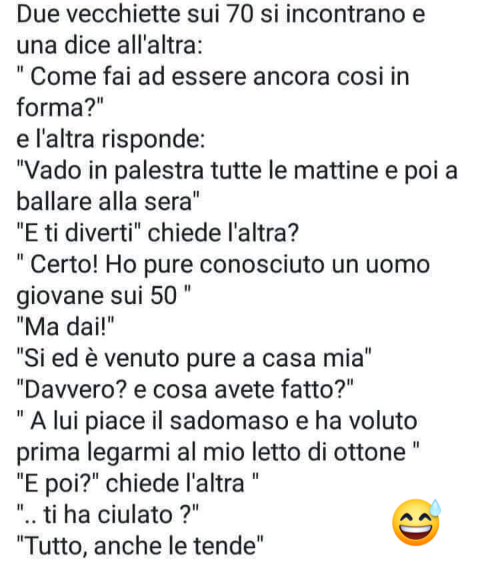Click the line "Ma dai!"
This screenshot has height=567, width=480.
(x=65, y=327)
